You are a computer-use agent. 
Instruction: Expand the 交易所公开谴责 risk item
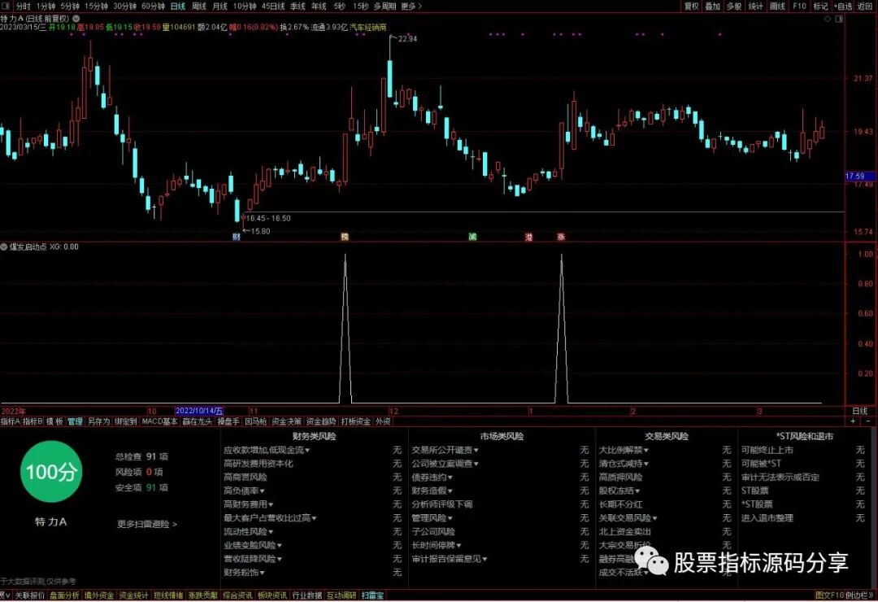(446, 450)
